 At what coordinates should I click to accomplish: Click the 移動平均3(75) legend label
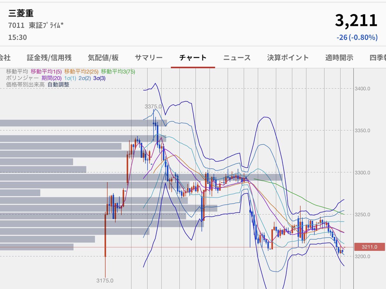[118, 72]
